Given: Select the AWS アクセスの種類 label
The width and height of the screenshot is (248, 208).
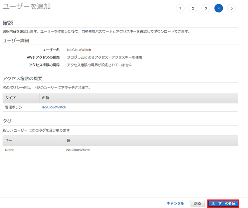Looking at the screenshot, I should click(43, 57).
